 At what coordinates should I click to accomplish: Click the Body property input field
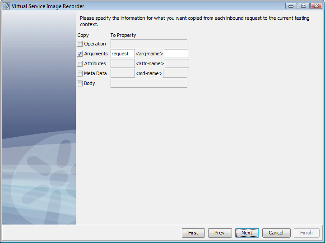[149, 83]
